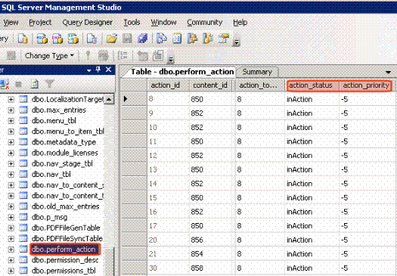Show Object Explorer via toolbar icon
Viewport: 397px width, 276px height.
[x=193, y=39]
